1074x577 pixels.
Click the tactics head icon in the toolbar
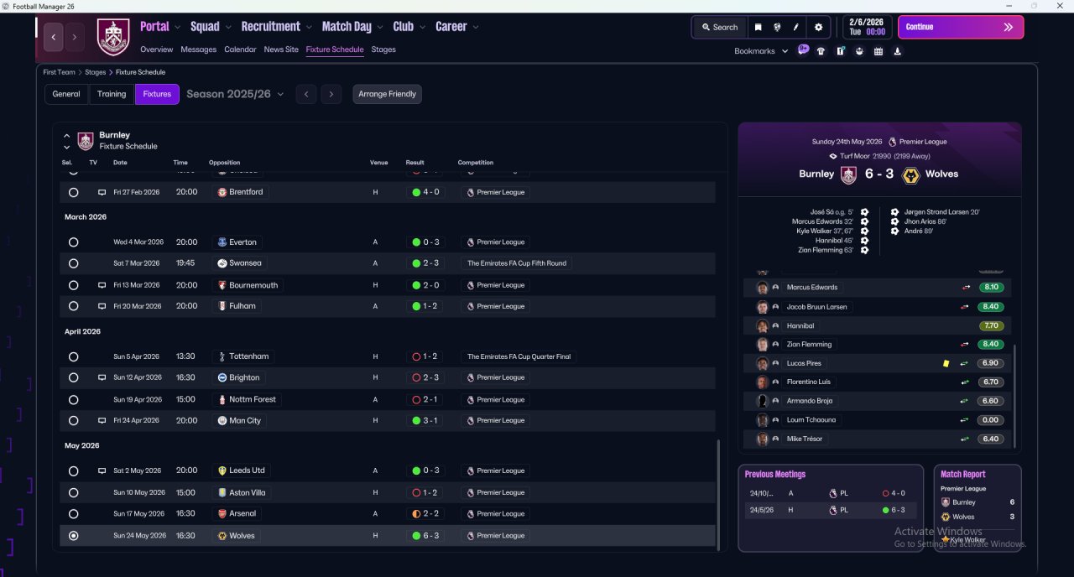(x=777, y=27)
